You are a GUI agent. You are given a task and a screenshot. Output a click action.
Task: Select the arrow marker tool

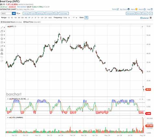click(x=2, y=38)
